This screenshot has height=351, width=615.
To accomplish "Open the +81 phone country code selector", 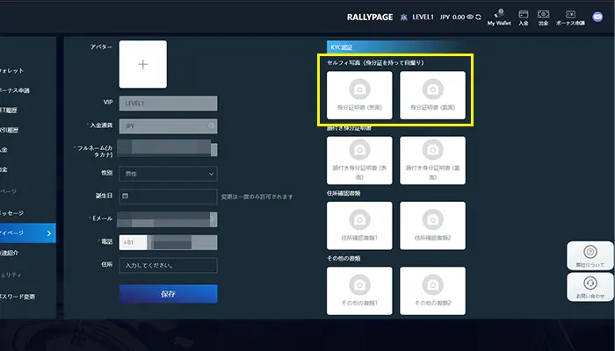I will point(132,241).
